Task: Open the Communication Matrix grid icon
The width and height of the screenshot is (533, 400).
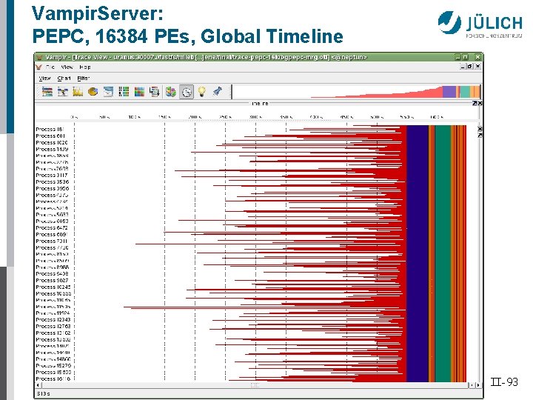Action: coord(139,92)
